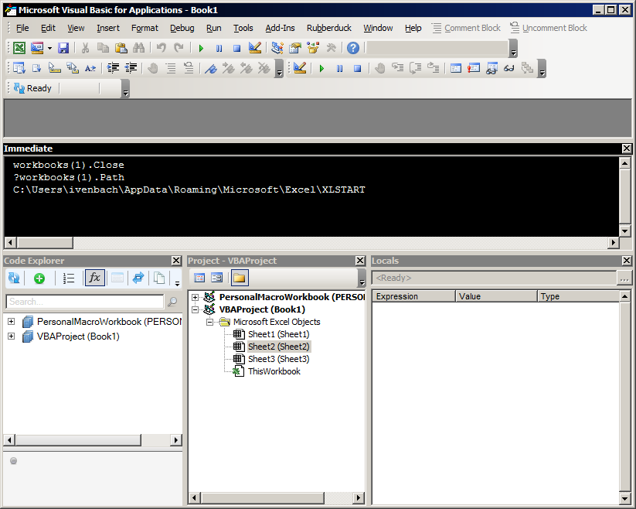Click Uncomment Block button
The width and height of the screenshot is (636, 509).
(549, 28)
